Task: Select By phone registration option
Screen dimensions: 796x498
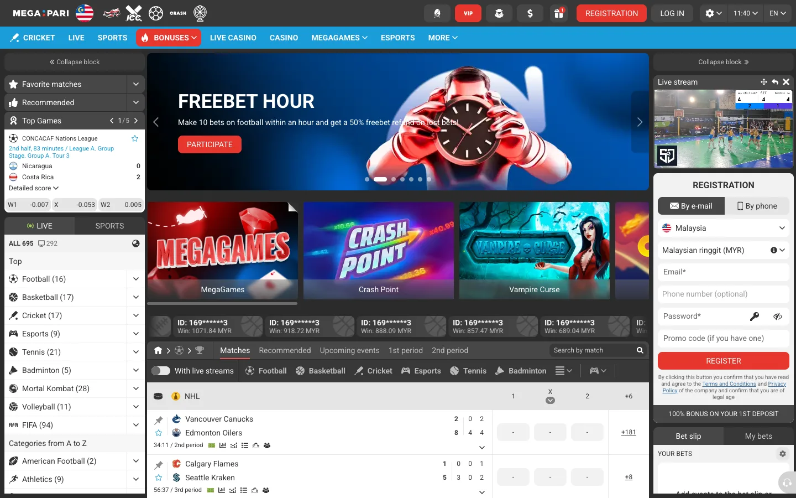Action: click(757, 206)
